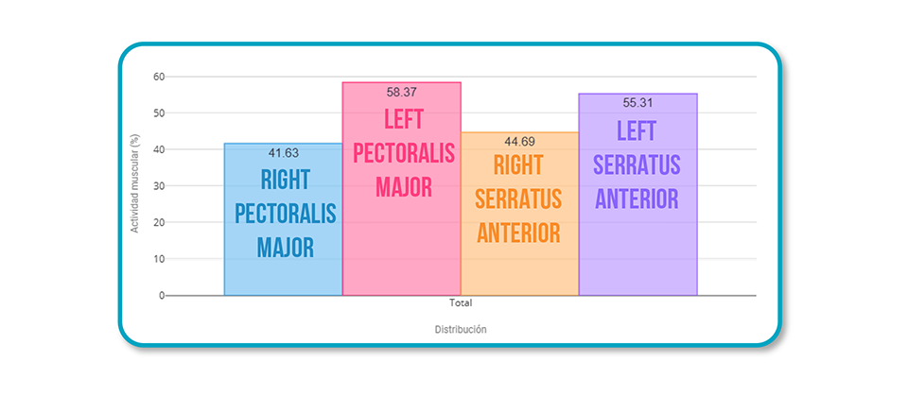Screen dimensions: 908x397
Task: Select the 44.69 value label
Action: pos(519,141)
